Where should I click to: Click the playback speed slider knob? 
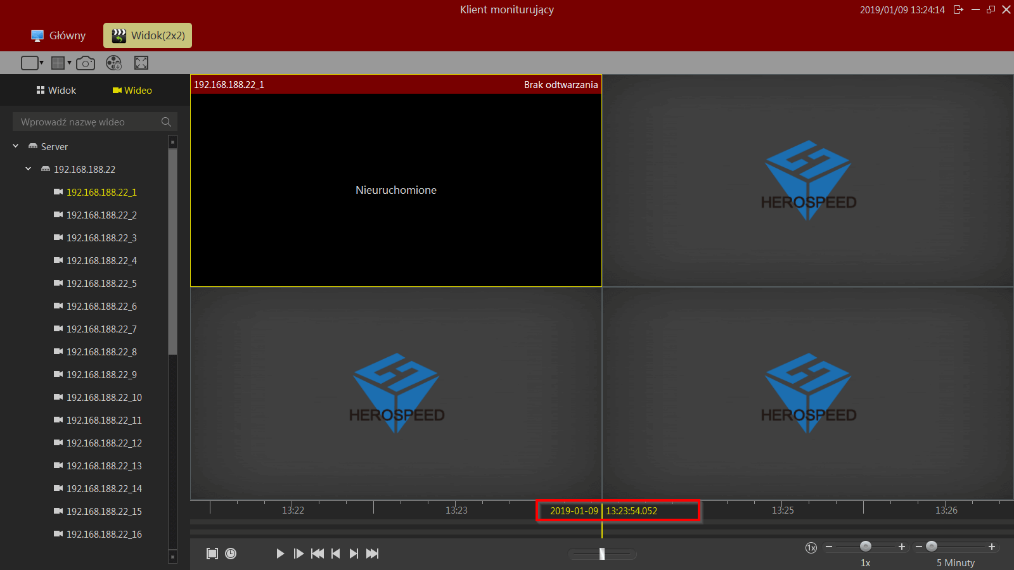tap(866, 546)
